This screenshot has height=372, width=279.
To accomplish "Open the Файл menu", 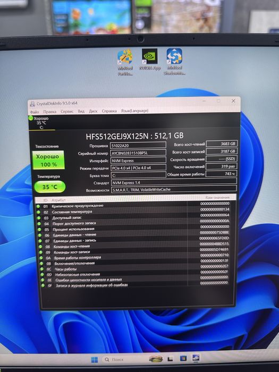I will point(35,112).
